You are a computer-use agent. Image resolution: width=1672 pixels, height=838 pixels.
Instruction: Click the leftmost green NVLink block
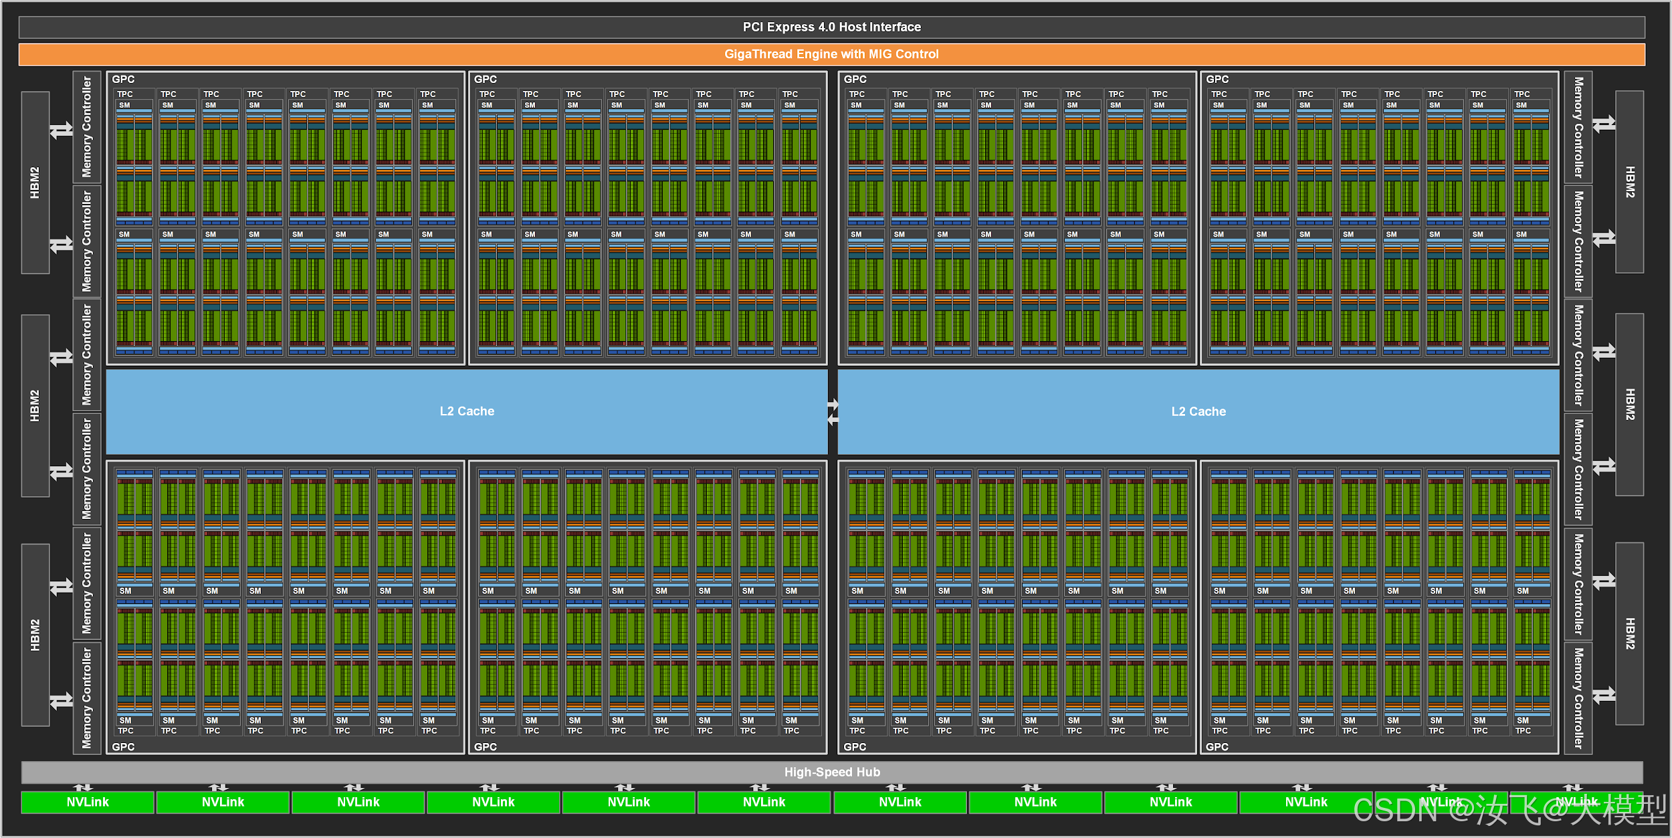point(88,802)
